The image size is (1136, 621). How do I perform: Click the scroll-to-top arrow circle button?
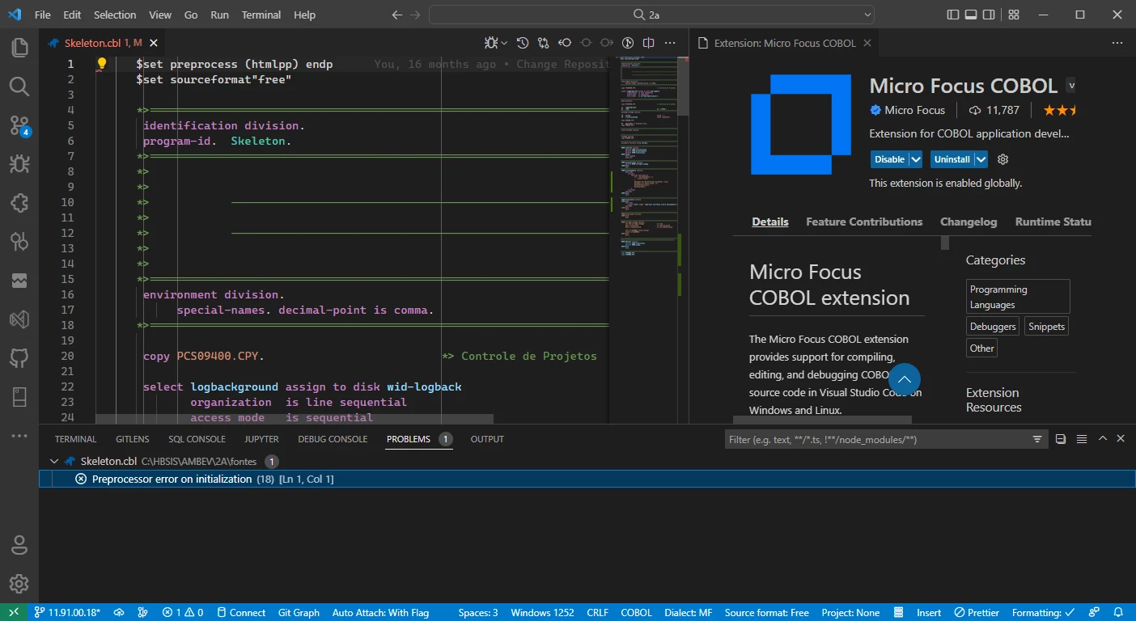905,379
